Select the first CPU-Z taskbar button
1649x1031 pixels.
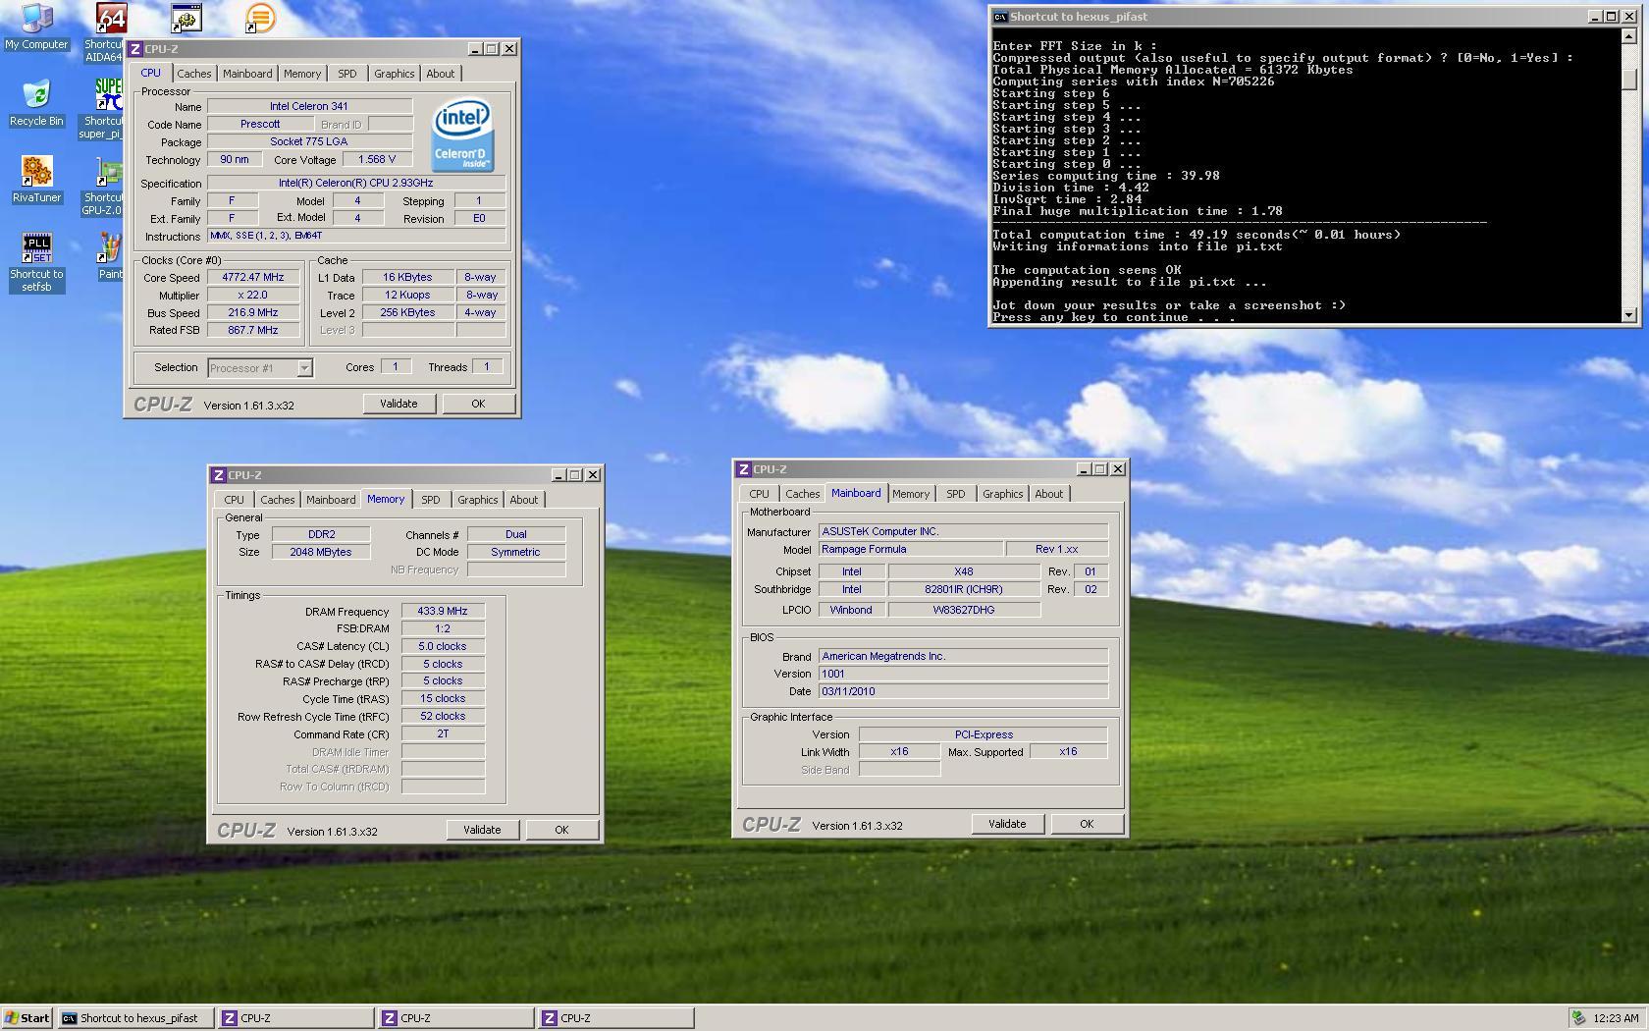coord(296,1018)
